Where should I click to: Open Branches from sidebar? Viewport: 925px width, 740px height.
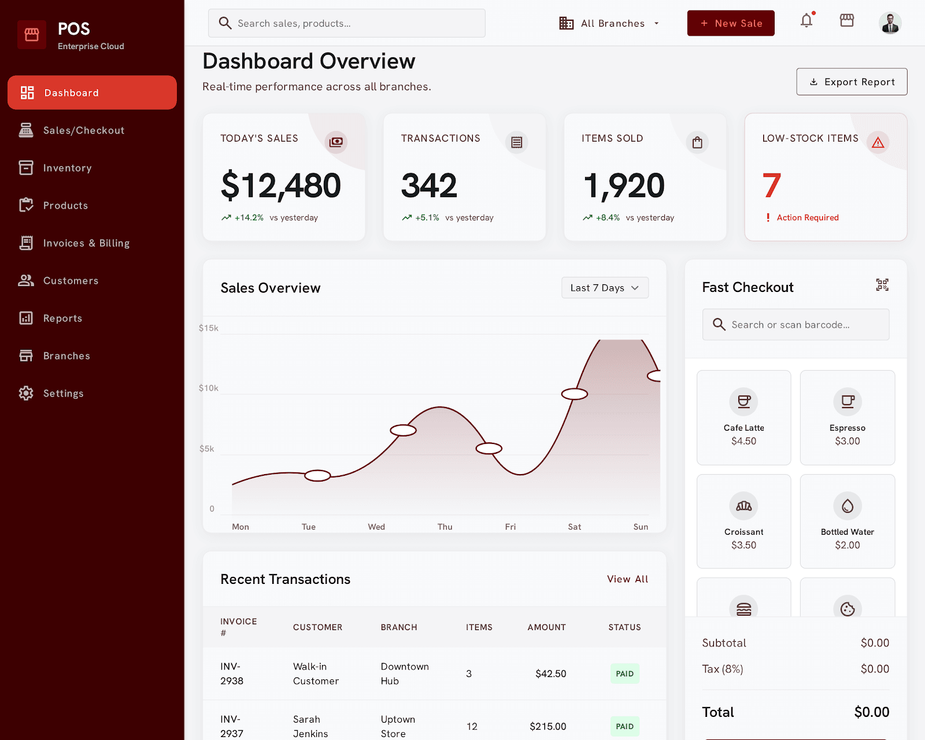(x=92, y=356)
